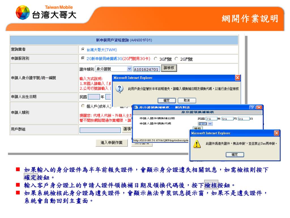The width and height of the screenshot is (290, 218).
Task: Click the 輸入方式說明 red text
Action: point(91,79)
